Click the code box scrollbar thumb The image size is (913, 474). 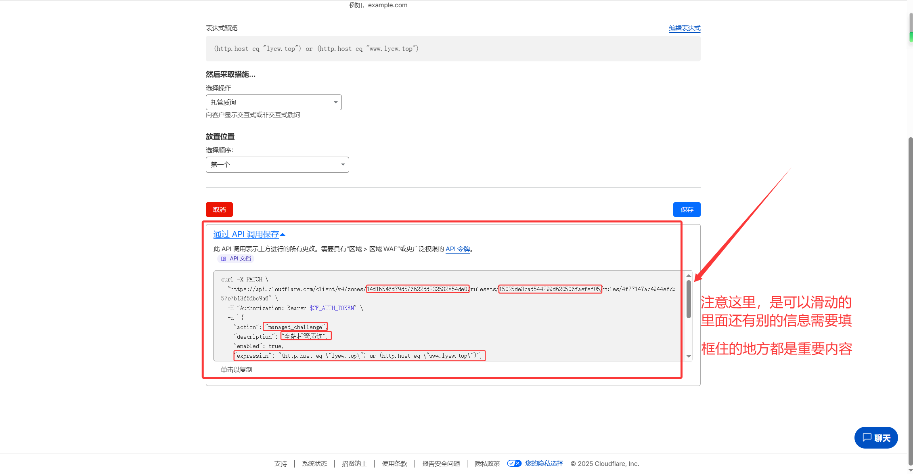point(689,299)
